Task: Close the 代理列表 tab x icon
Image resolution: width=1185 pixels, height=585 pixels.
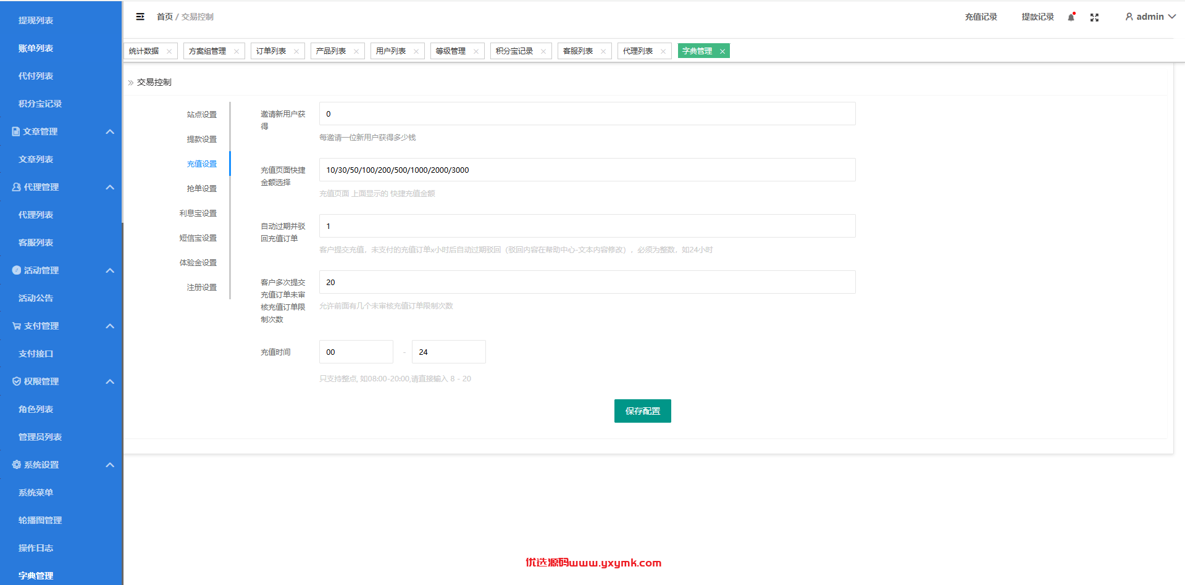Action: (663, 51)
